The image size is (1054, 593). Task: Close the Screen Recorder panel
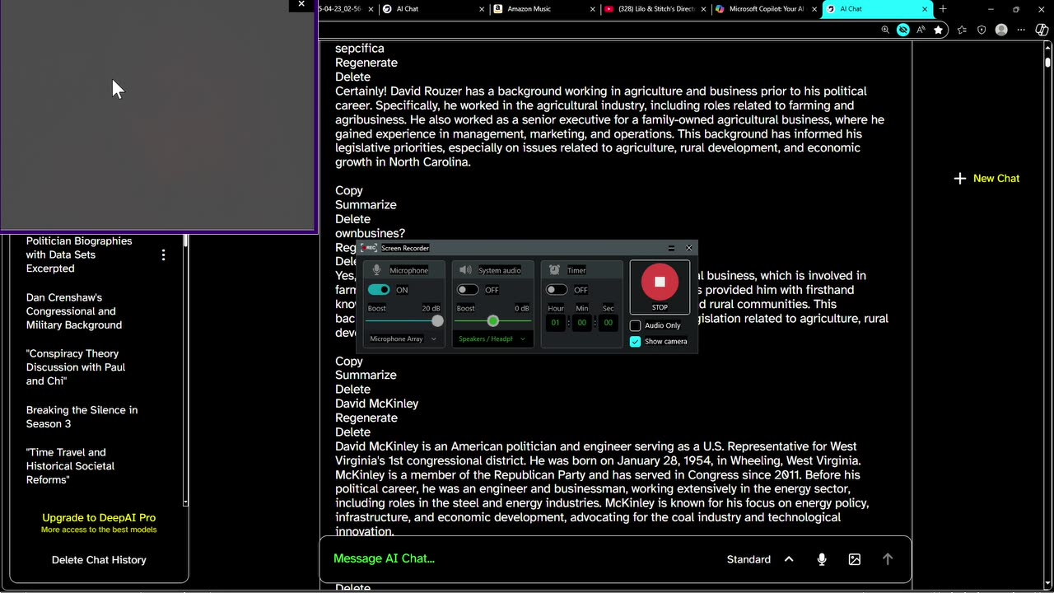click(x=689, y=248)
